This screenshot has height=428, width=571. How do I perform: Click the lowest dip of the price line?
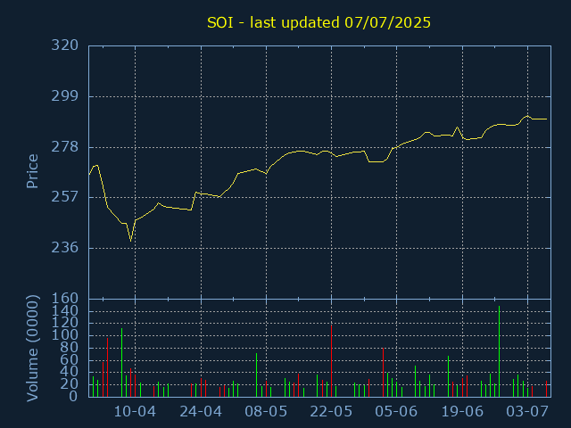131,241
